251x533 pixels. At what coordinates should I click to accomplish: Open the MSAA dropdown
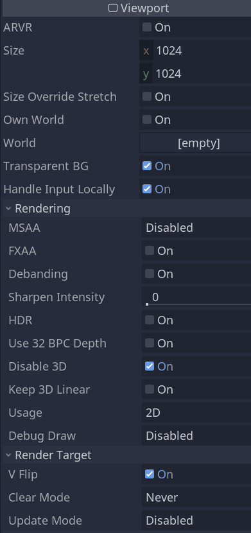(x=196, y=228)
